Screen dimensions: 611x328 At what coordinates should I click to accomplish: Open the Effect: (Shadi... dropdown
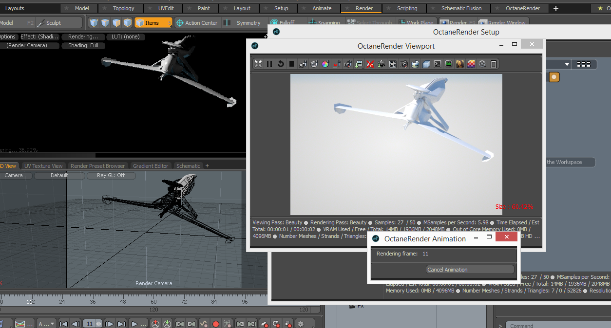[39, 36]
